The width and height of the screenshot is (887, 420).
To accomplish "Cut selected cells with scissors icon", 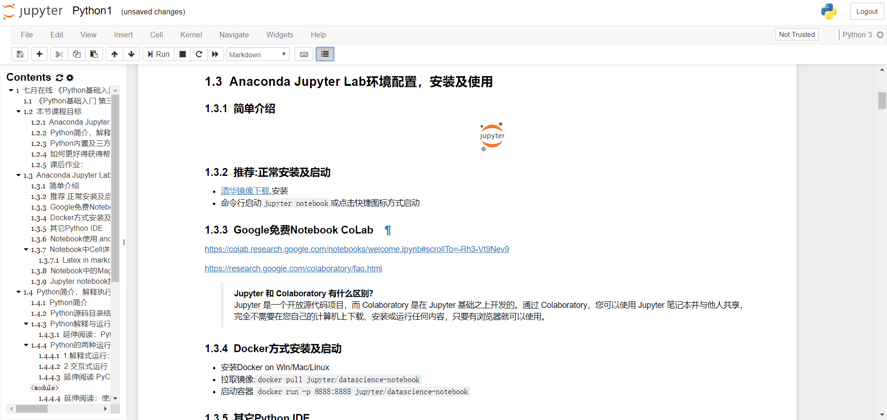I will (x=59, y=54).
